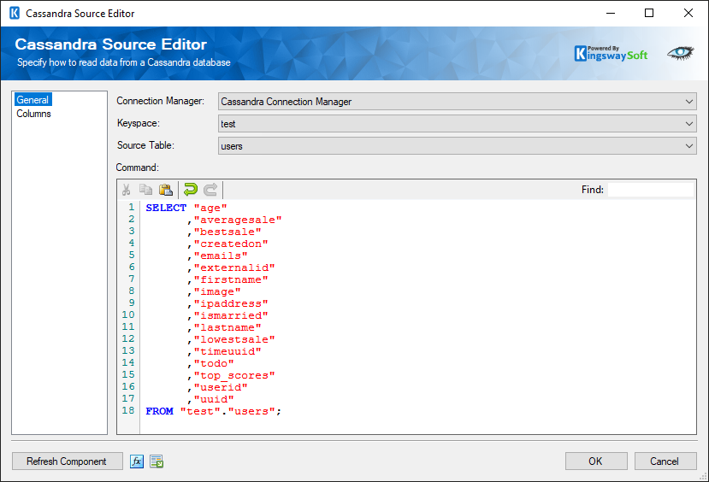The height and width of the screenshot is (482, 709).
Task: Click the grey Redo arrow icon
Action: click(210, 189)
